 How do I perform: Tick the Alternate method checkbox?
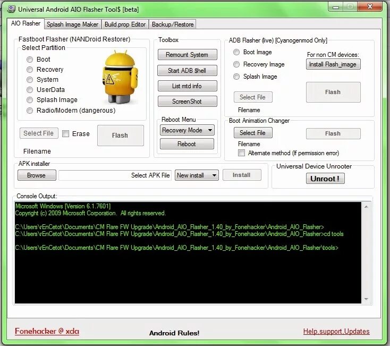tap(241, 153)
